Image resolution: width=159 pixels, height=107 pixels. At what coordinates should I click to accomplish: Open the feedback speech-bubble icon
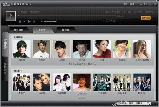tap(141, 4)
